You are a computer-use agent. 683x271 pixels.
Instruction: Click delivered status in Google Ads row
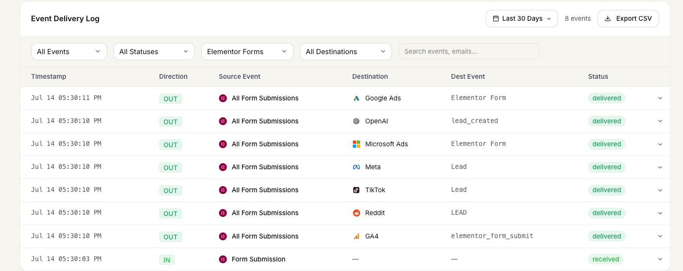(x=607, y=98)
